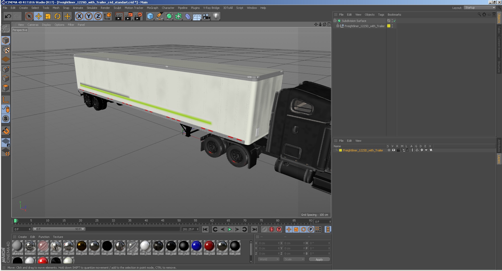Open the Simulate menu
Image resolution: width=502 pixels, height=271 pixels.
tap(92, 8)
